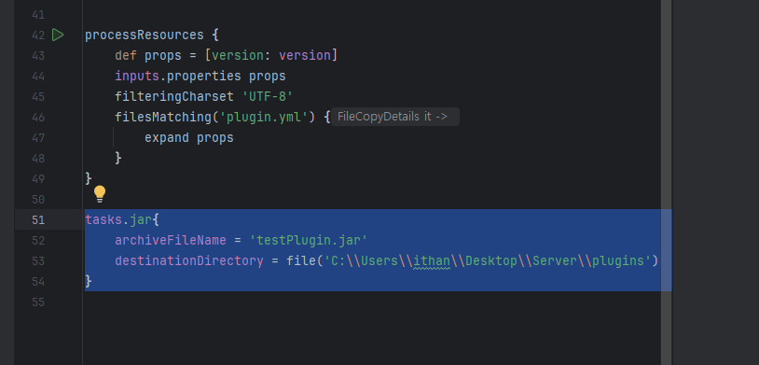The height and width of the screenshot is (365, 759).
Task: Click line number 42 in gutter
Action: click(38, 35)
